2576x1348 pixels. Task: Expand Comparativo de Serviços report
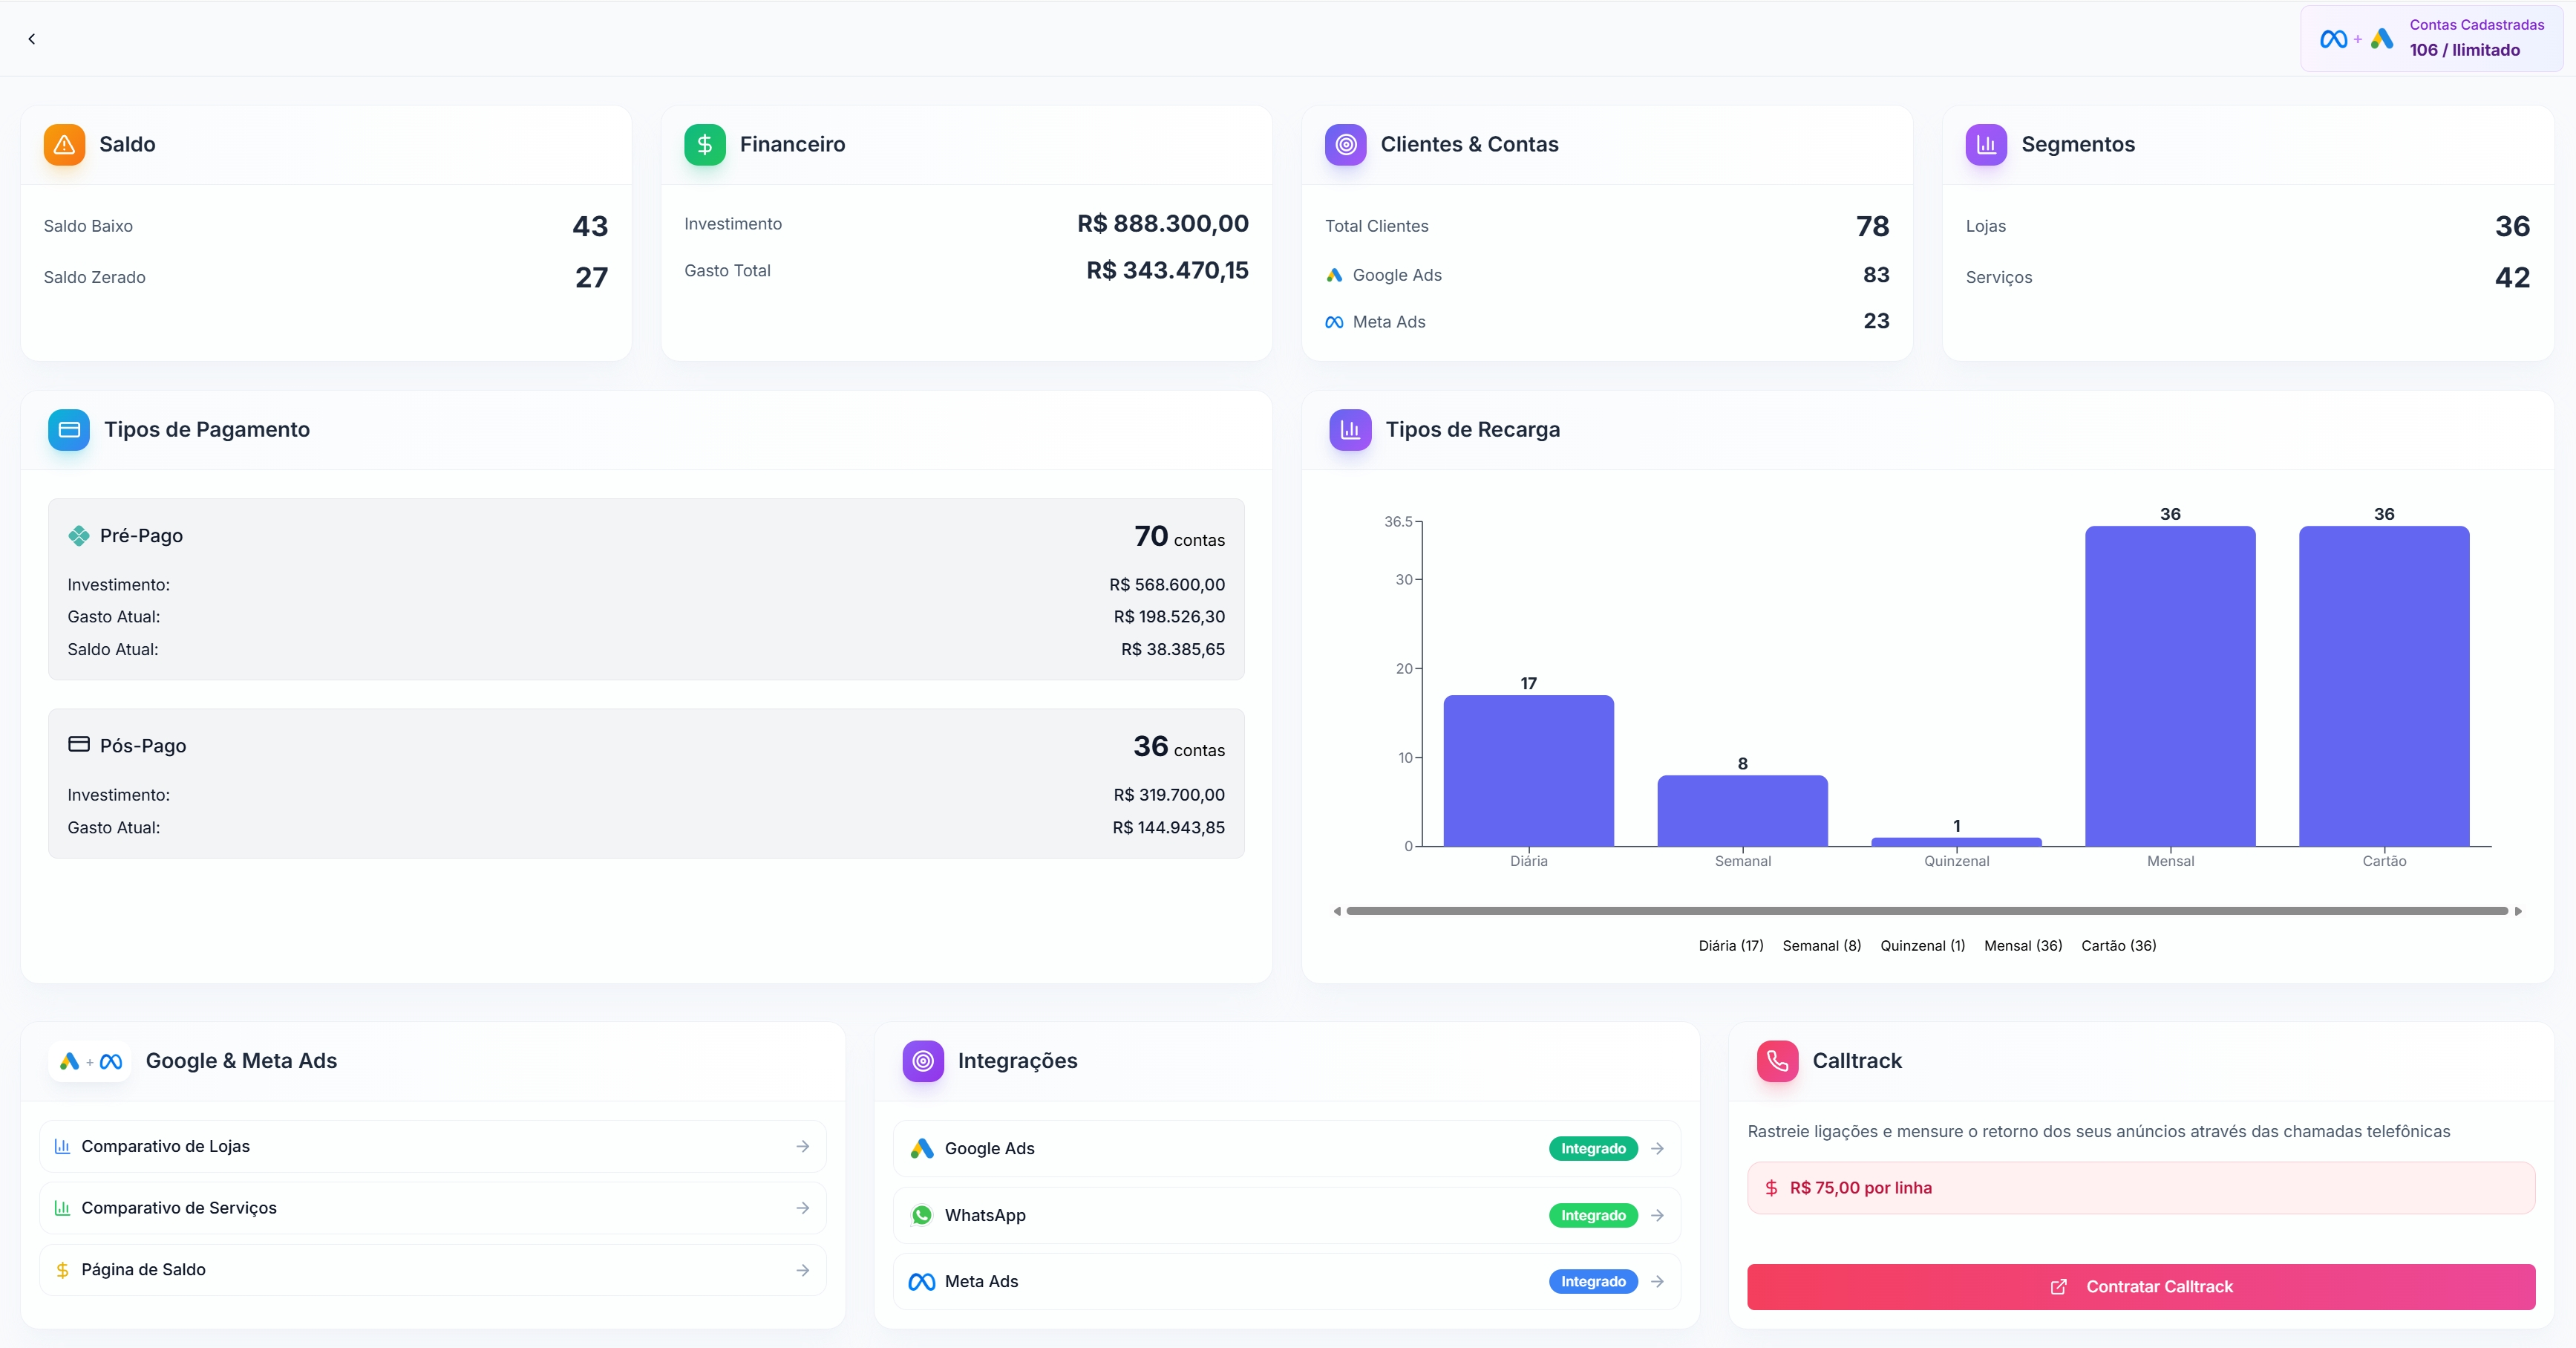[804, 1208]
